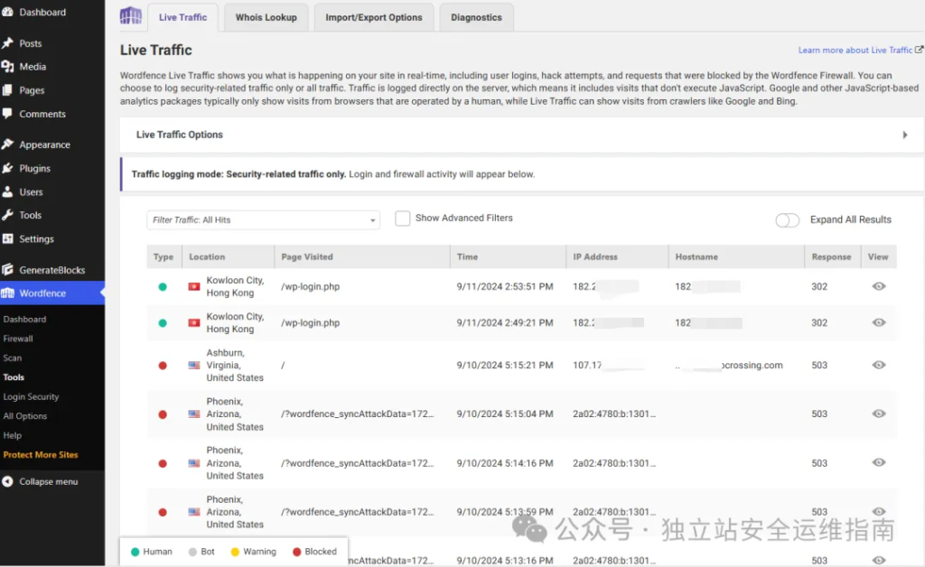Click the green dot in the 2:53:51 PM row

(x=163, y=287)
